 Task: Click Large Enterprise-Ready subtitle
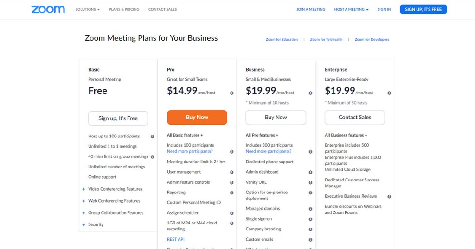(347, 79)
